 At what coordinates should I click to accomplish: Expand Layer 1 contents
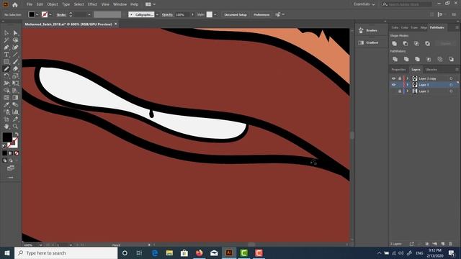pyautogui.click(x=408, y=91)
